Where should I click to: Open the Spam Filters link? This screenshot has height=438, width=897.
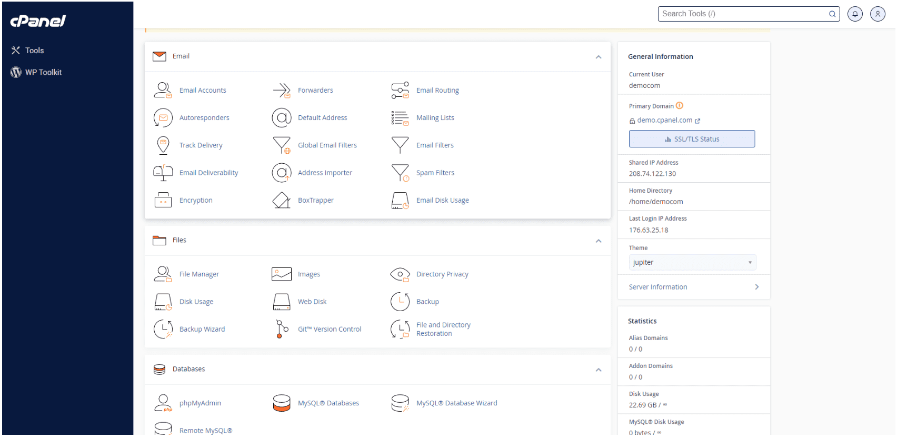(435, 173)
